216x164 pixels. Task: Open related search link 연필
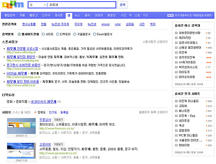[x=44, y=24]
